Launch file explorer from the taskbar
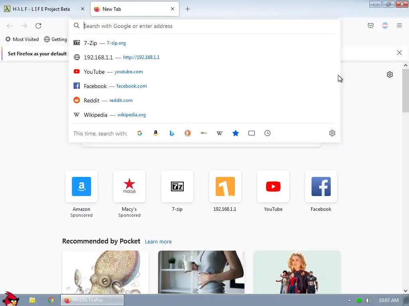Screen dimensions: 409x306 coord(32,300)
